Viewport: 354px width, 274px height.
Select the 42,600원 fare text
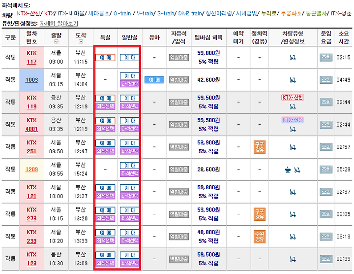tap(208, 80)
